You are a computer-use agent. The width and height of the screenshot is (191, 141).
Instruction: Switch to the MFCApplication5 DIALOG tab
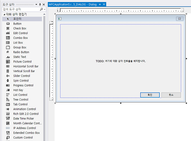[x=73, y=5]
